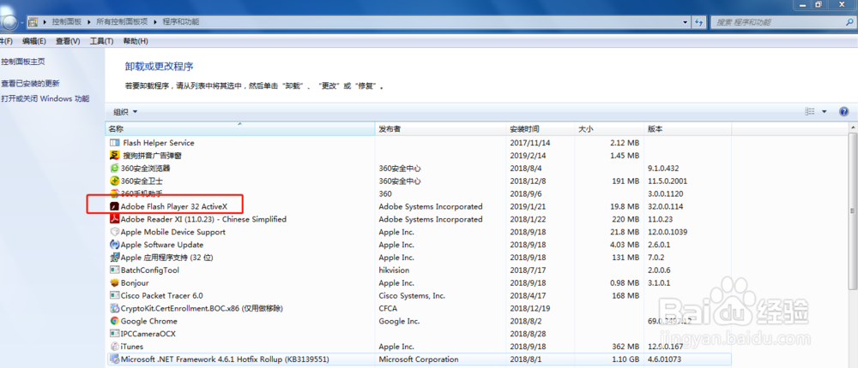Click the 2019/2/14 install date cell
Screen dimensions: 858x368
pos(528,156)
